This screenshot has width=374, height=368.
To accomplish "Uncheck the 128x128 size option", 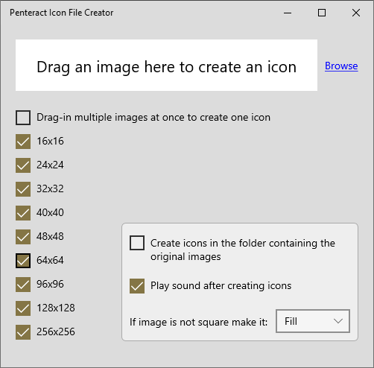I will [23, 308].
